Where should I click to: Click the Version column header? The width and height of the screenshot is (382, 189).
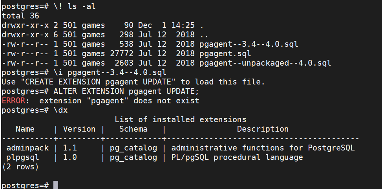pos(79,129)
